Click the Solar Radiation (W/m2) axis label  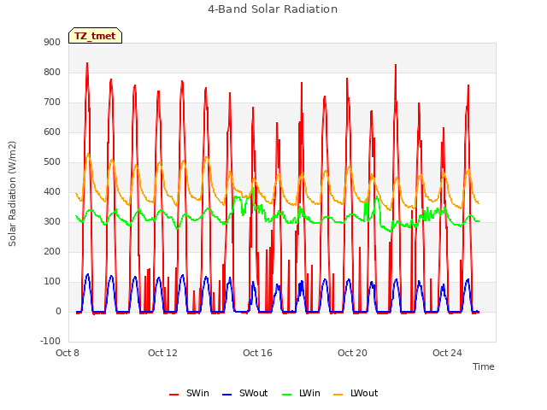point(12,194)
